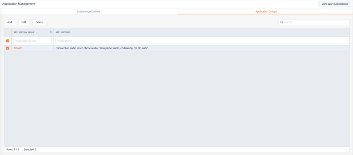Focus the Search field
Viewport: 353px width, 155px height.
[314, 22]
